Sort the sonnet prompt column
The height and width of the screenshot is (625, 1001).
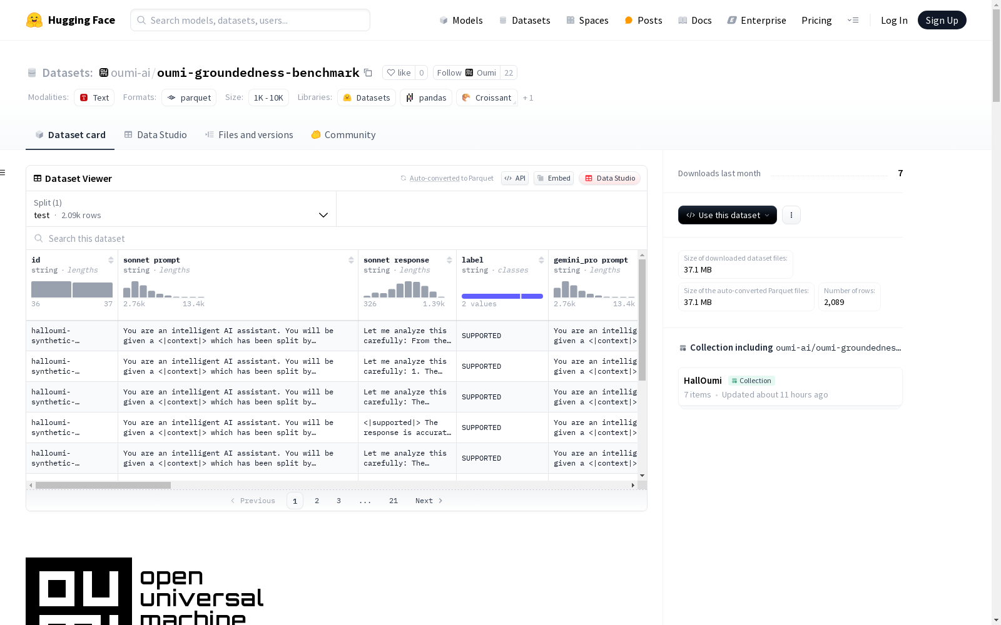[x=351, y=260]
